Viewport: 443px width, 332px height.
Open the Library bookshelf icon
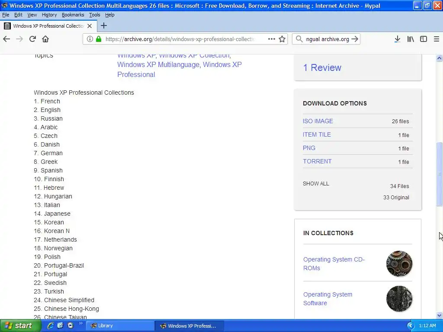tap(411, 39)
